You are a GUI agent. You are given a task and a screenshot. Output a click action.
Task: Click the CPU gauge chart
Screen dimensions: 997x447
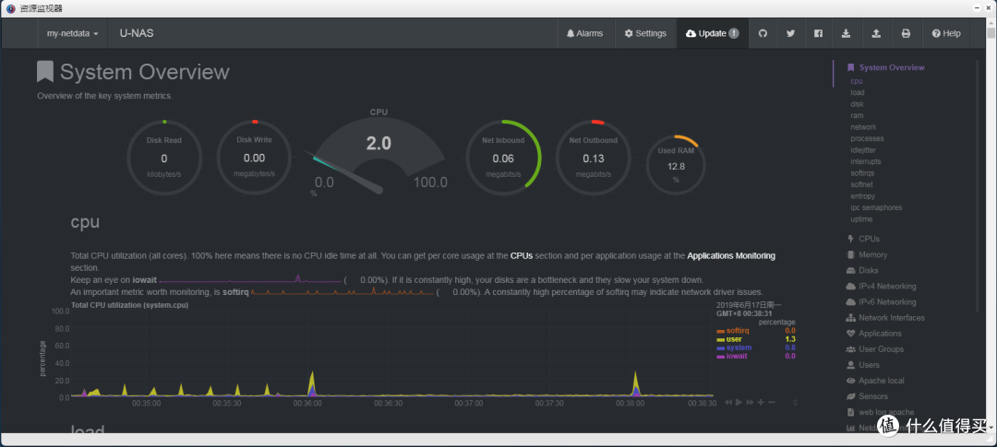[379, 152]
